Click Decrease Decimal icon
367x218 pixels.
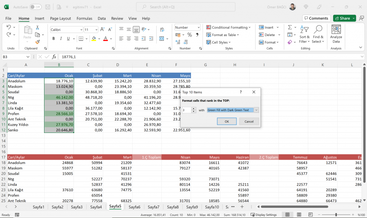coord(185,42)
